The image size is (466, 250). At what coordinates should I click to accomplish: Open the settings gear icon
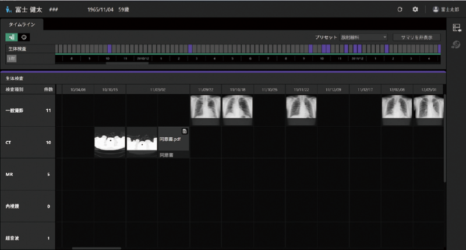tap(415, 9)
